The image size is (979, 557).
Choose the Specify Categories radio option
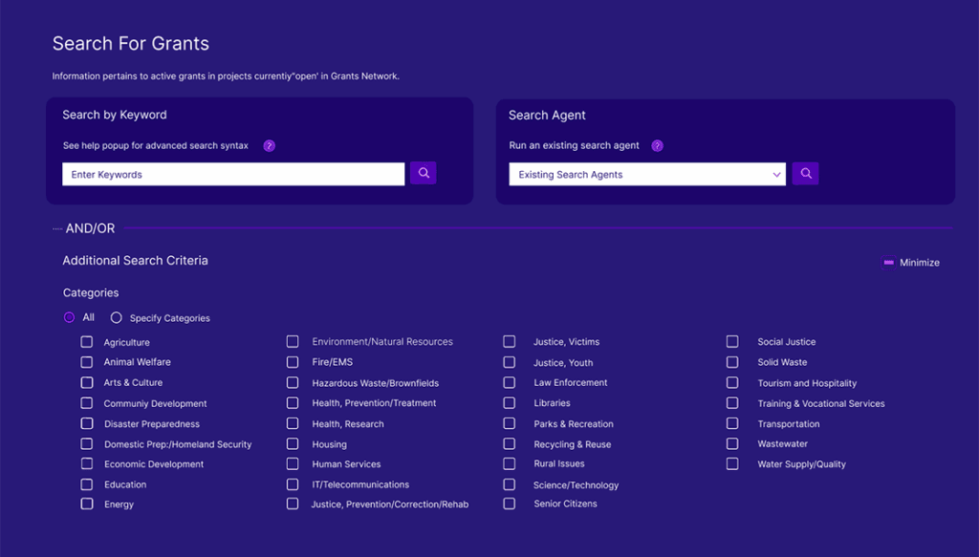tap(117, 317)
